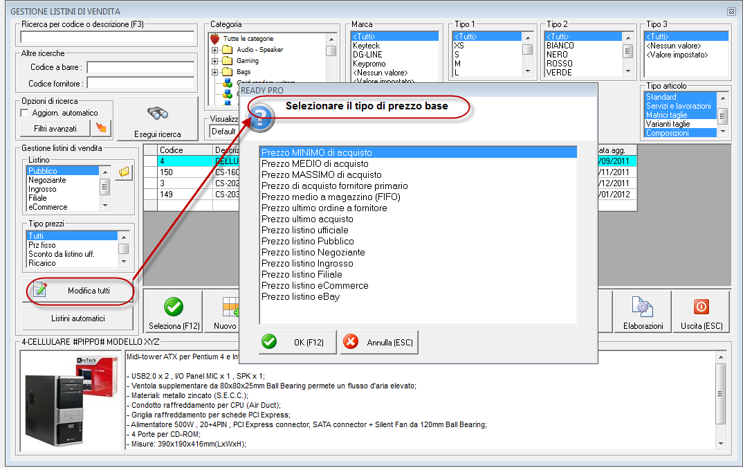
Task: Click the Uscita (ESC) button label
Action: (x=701, y=326)
